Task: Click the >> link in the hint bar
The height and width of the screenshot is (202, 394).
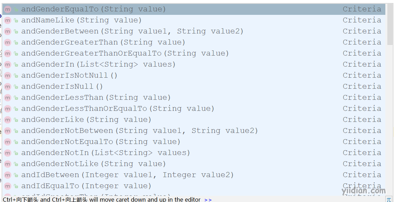Action: 208,200
